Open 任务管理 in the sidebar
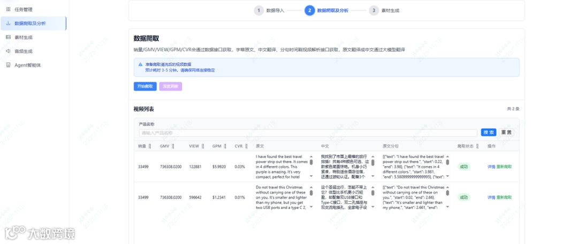Image resolution: width=578 pixels, height=244 pixels. point(24,10)
